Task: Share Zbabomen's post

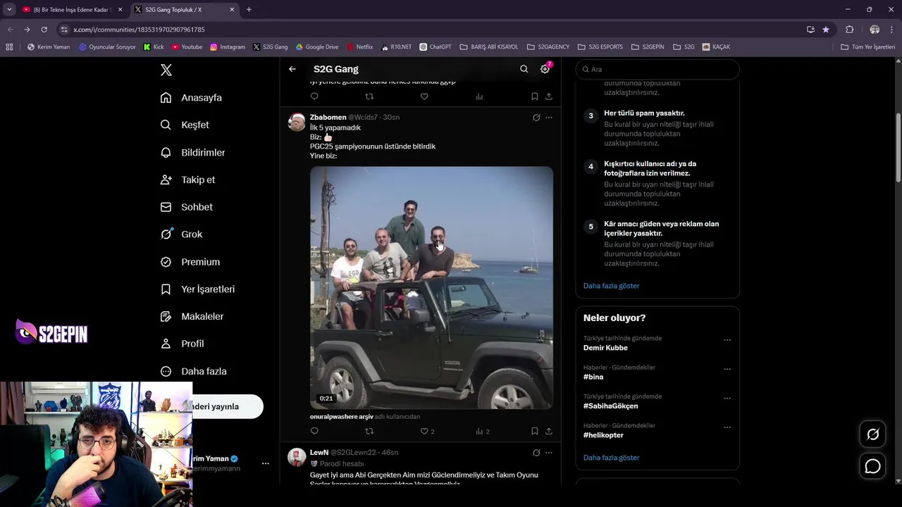Action: (x=549, y=431)
